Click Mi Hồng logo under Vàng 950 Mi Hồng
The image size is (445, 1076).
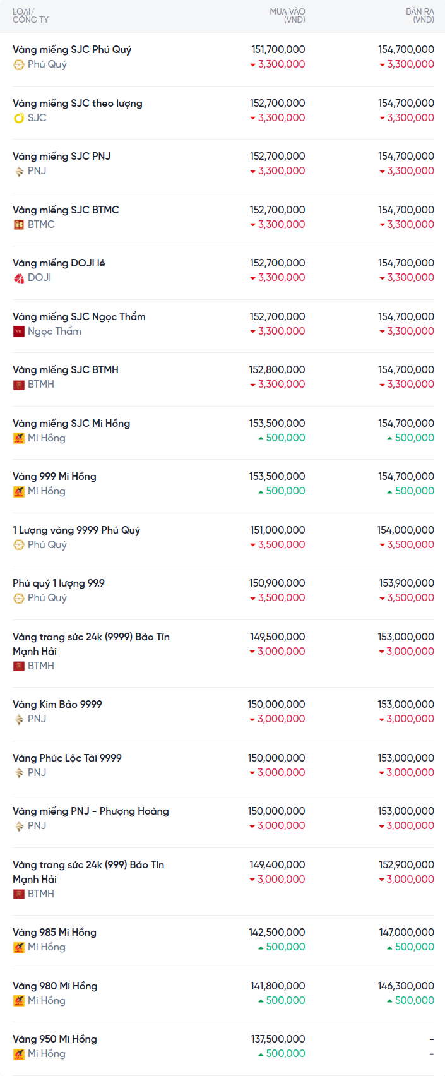19,1054
